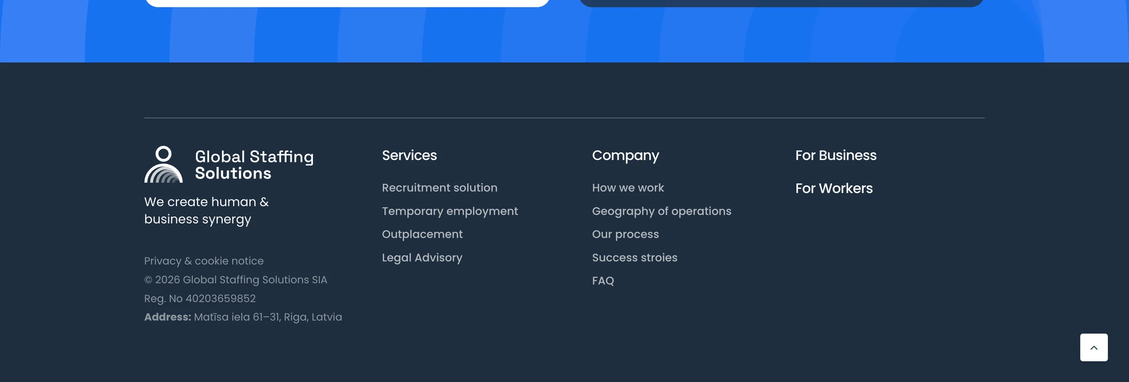1129x382 pixels.
Task: Select the For Workers footer link
Action: pyautogui.click(x=834, y=188)
